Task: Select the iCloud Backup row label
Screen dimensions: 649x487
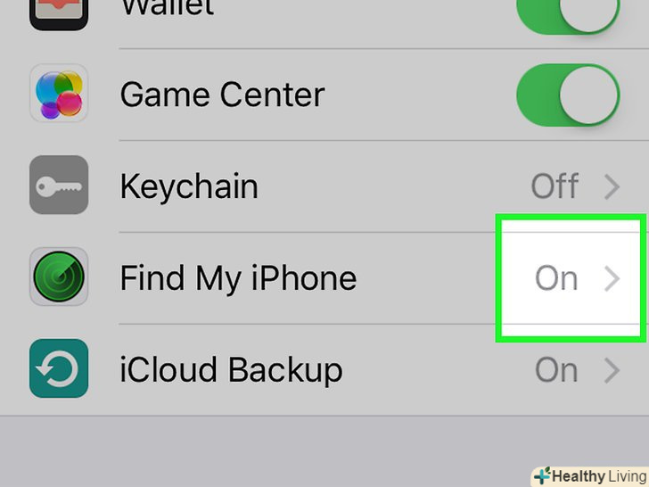Action: 231,370
